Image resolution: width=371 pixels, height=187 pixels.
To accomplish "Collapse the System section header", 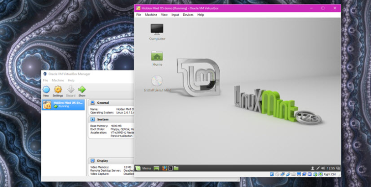I will [111, 119].
